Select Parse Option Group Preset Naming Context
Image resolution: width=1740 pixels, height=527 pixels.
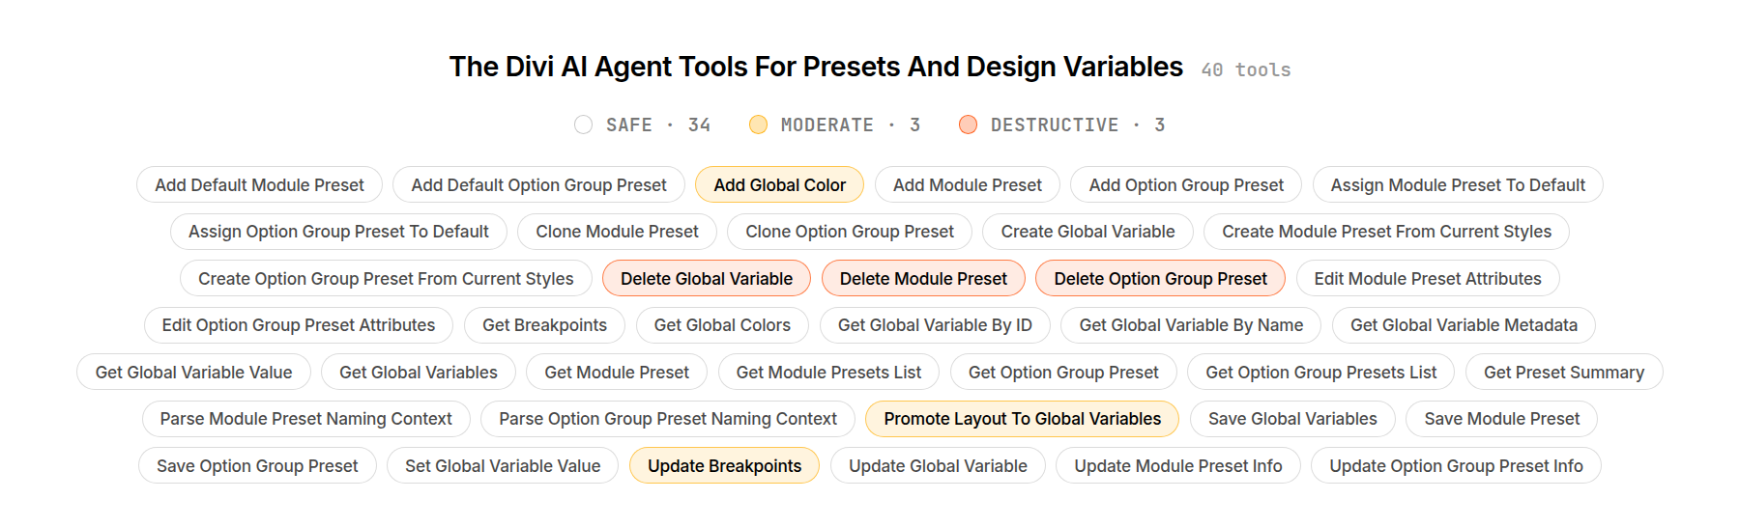pos(668,419)
